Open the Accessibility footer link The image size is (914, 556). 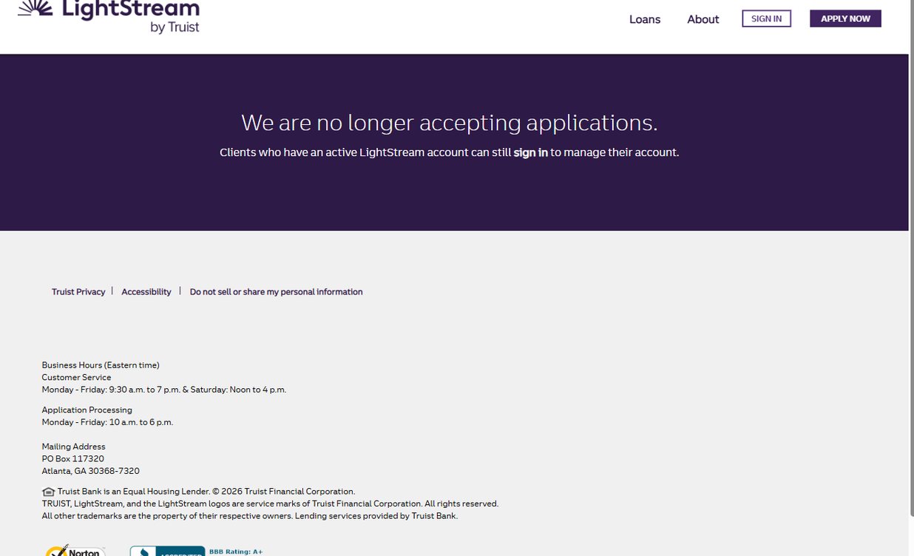point(146,292)
